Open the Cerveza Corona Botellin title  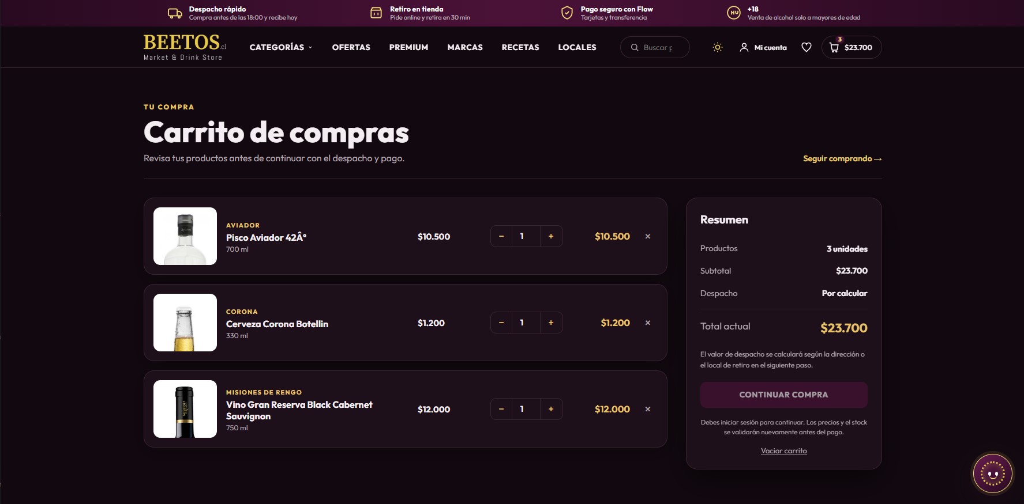(277, 324)
